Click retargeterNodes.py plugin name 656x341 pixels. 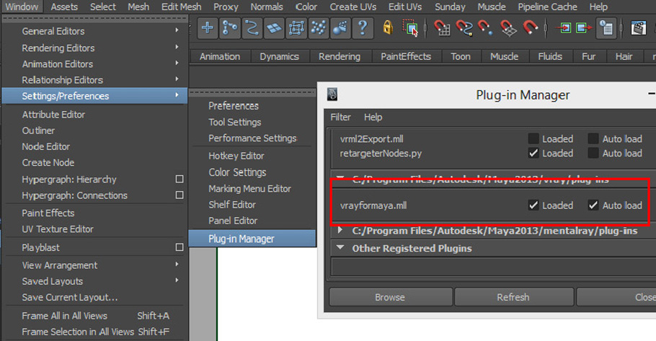point(381,154)
